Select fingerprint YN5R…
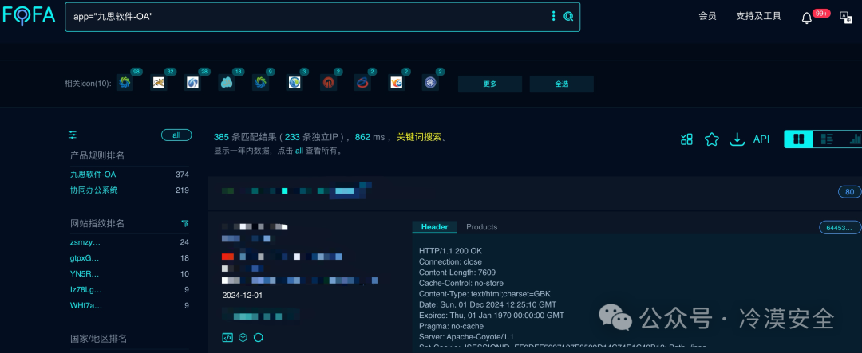The width and height of the screenshot is (862, 353). click(85, 274)
